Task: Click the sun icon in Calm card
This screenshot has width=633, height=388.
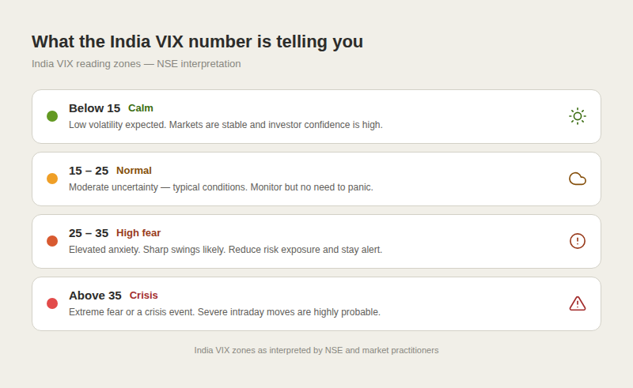Action: 578,116
